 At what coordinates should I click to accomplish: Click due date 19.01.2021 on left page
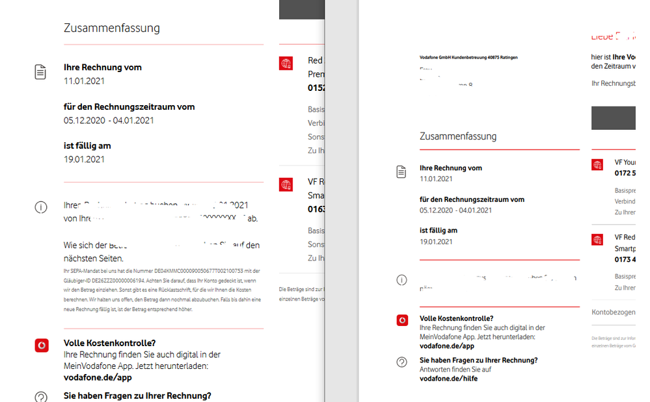coord(84,159)
